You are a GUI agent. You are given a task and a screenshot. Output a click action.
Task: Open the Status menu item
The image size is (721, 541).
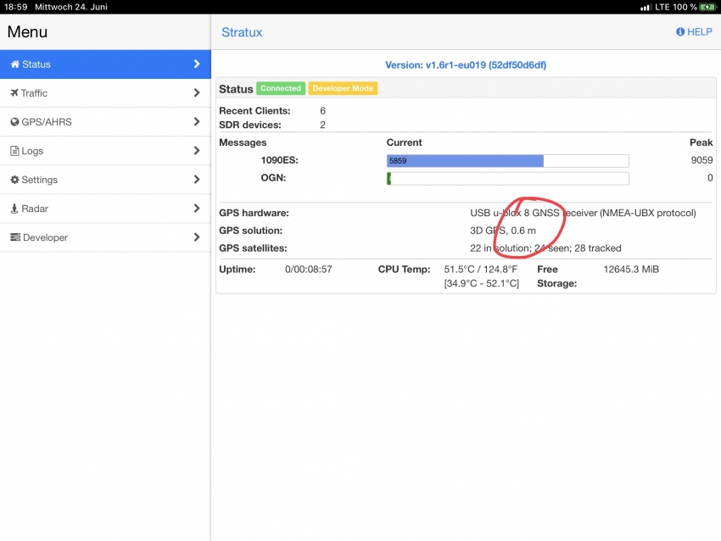pos(105,64)
